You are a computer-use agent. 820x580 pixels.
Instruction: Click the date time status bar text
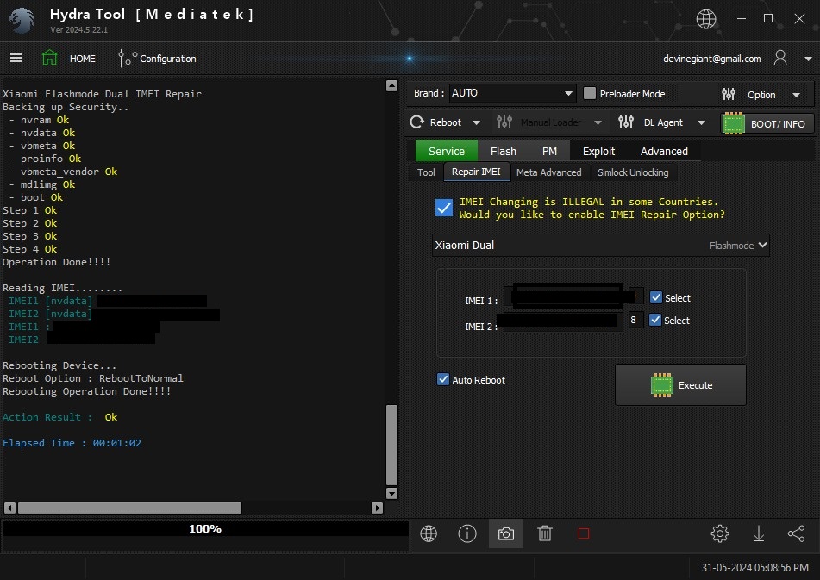coord(754,567)
